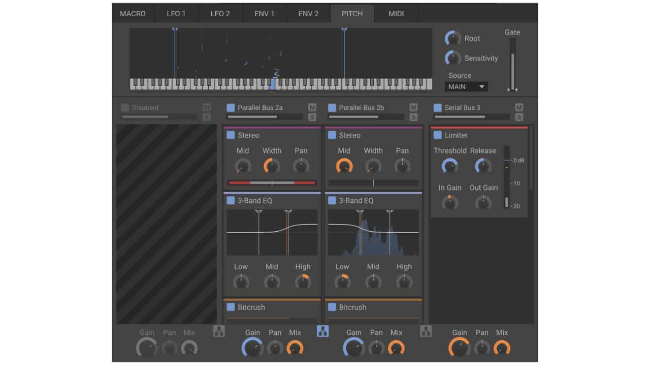Click the routing icon beneath the Disabled chain
650x365 pixels.
pyautogui.click(x=218, y=331)
